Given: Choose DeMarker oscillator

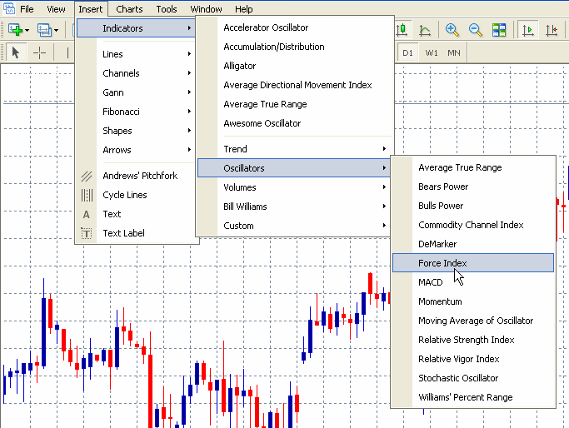Looking at the screenshot, I should [x=473, y=244].
